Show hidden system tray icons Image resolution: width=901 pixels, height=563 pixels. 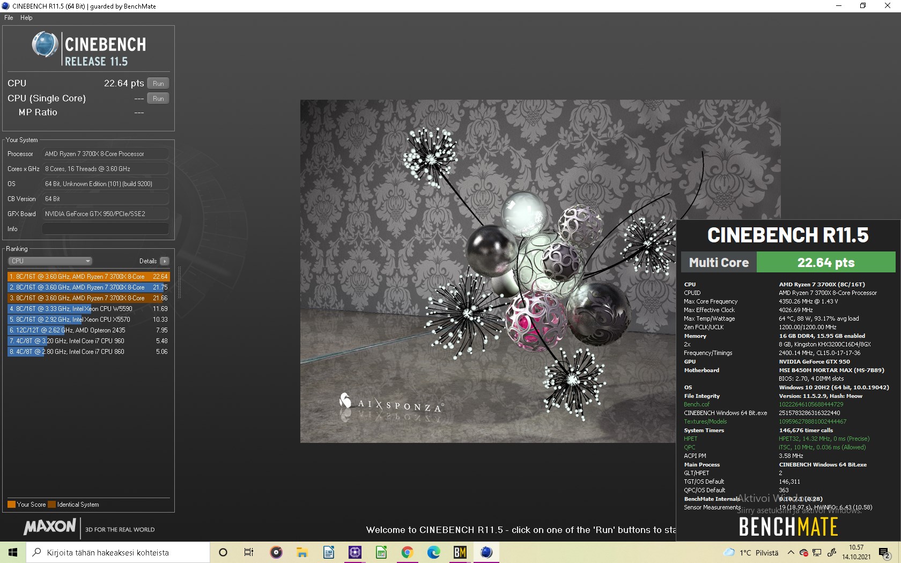(x=791, y=553)
